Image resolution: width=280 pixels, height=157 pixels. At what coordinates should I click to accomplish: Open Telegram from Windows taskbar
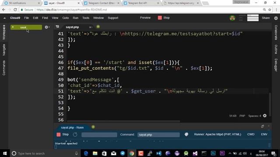coord(122,153)
